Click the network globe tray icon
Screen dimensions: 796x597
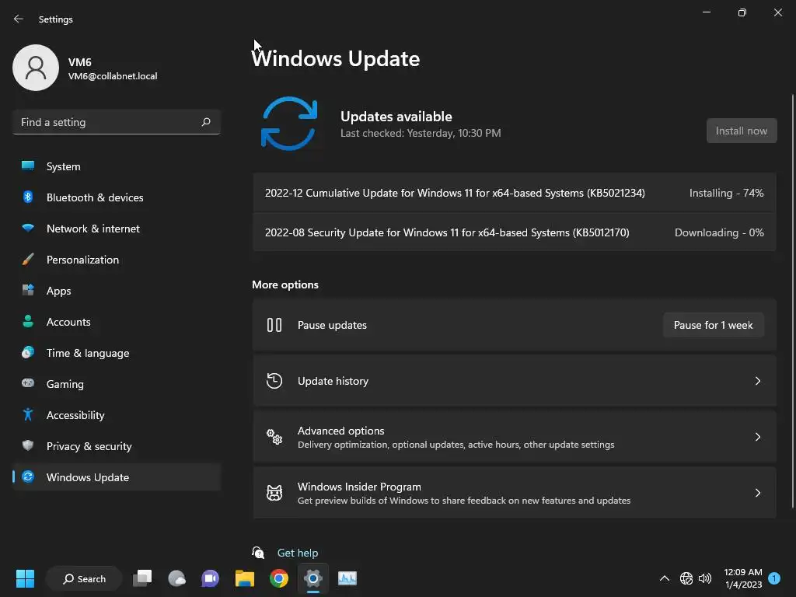(x=686, y=578)
